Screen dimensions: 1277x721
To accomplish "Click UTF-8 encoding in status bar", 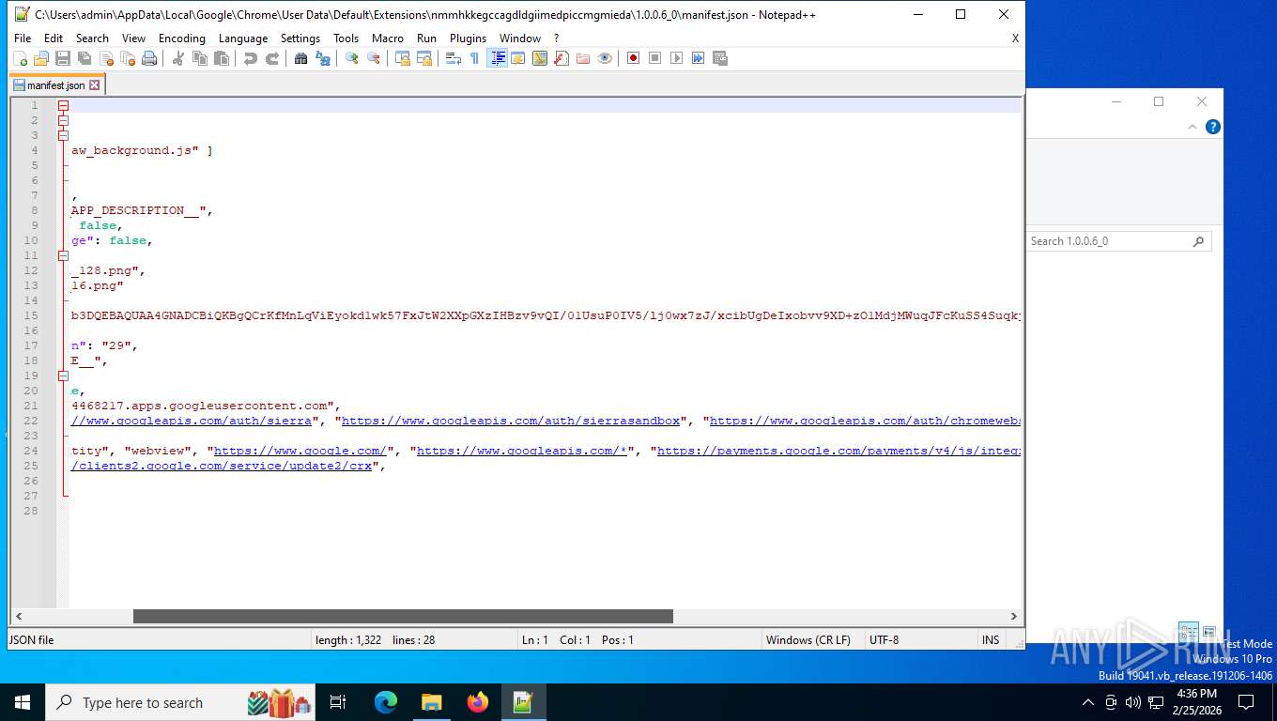I will click(x=884, y=639).
